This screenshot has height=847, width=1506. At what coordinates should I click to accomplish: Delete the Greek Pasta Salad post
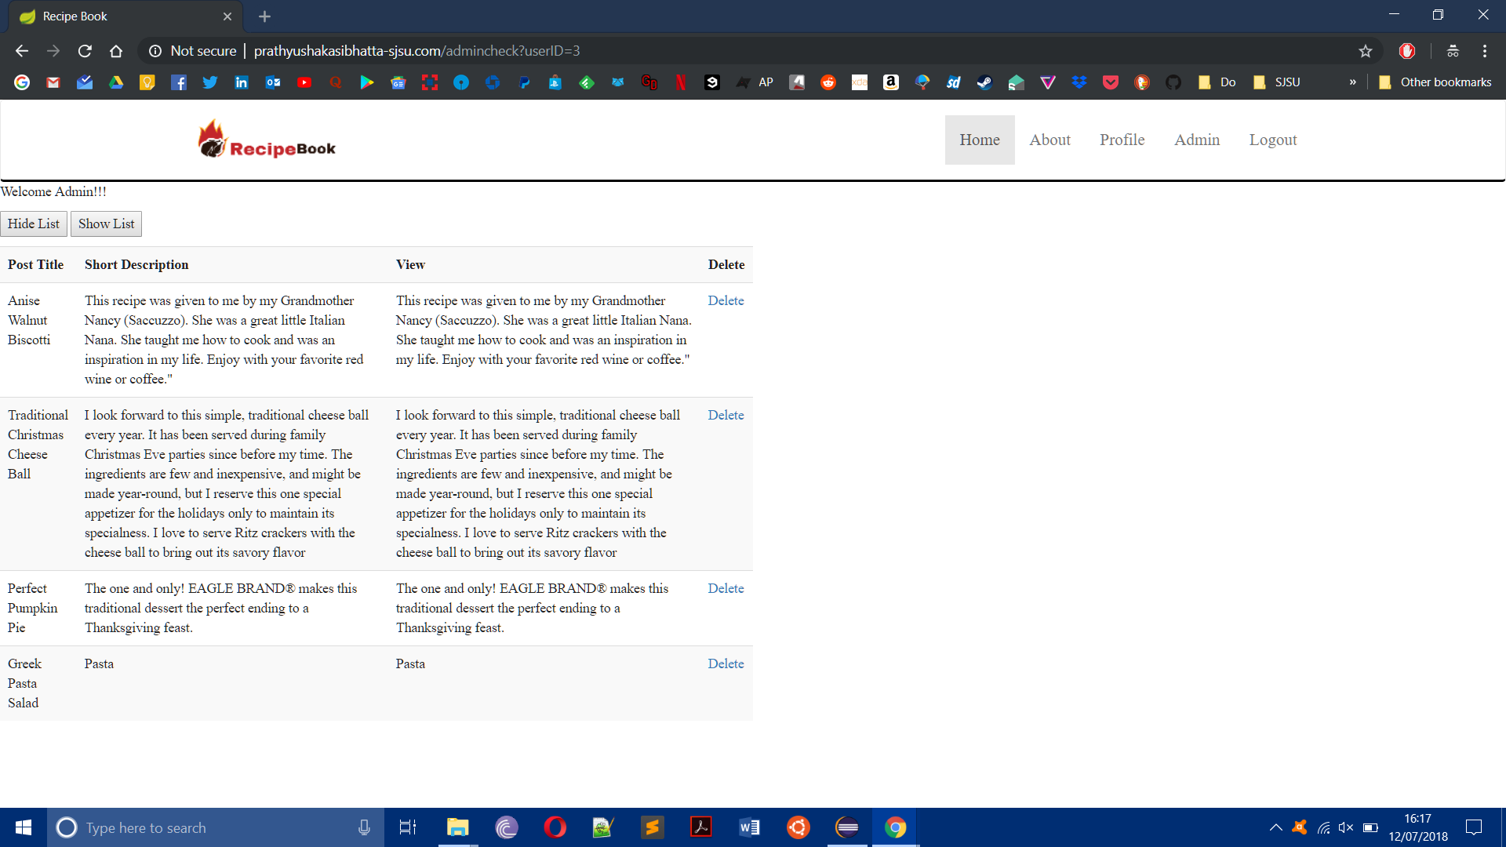point(726,663)
